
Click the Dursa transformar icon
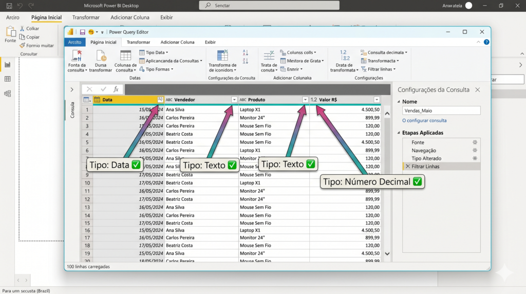101,56
